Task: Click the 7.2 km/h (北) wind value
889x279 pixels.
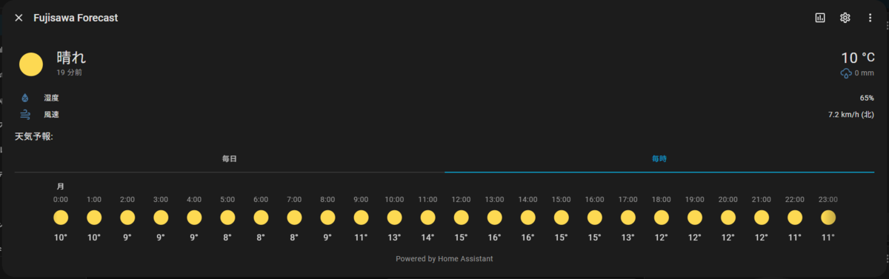Action: click(x=851, y=115)
